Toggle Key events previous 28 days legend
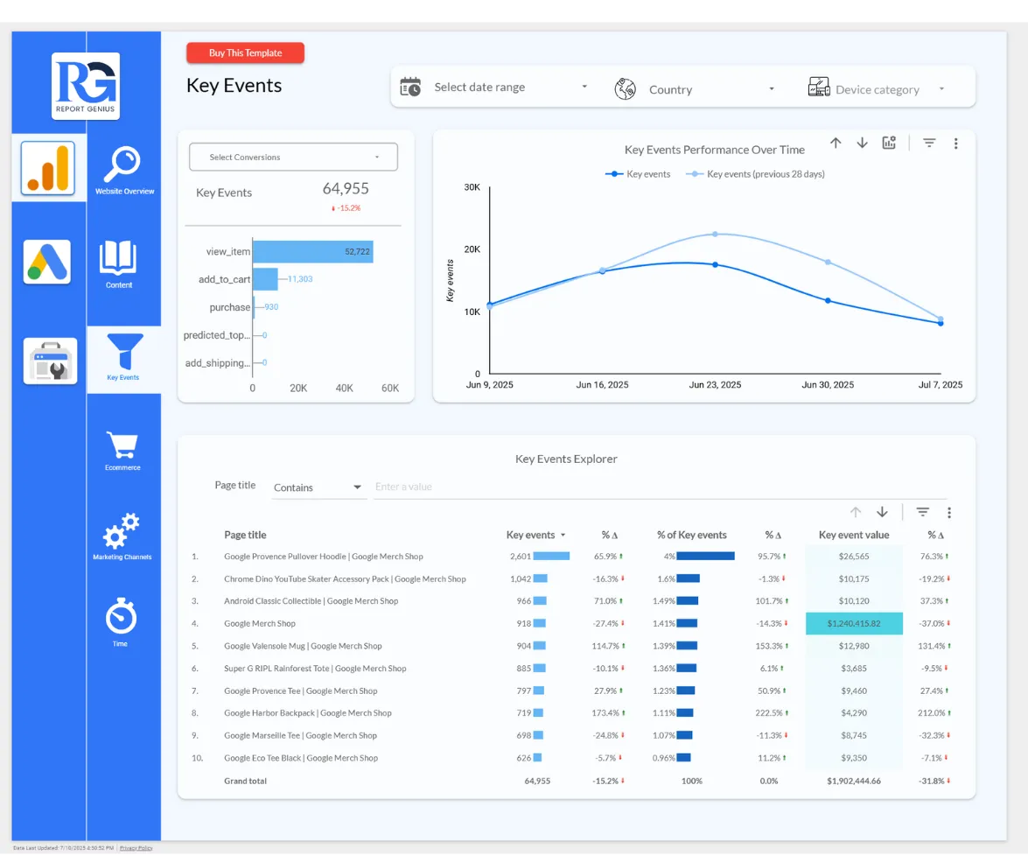Screen dimensions: 1028x862 755,174
